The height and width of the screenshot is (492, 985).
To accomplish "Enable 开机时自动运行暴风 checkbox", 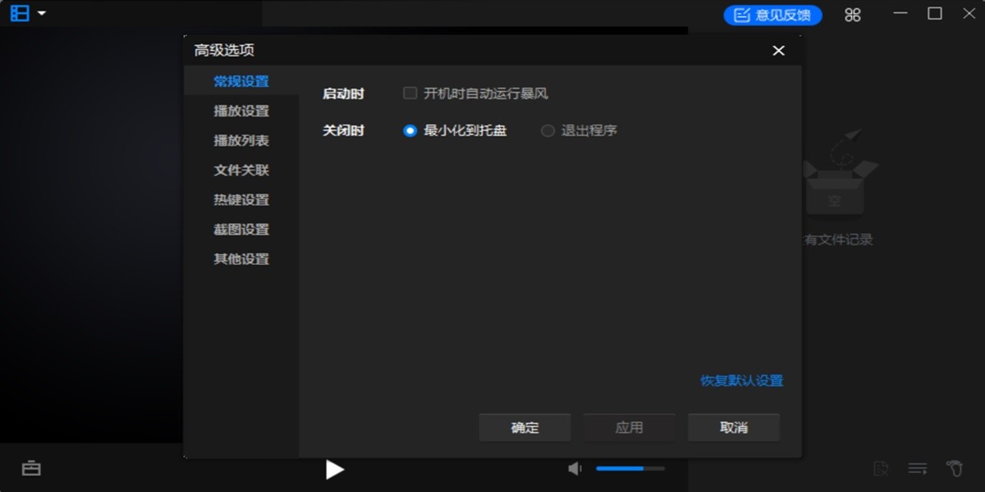I will (409, 93).
